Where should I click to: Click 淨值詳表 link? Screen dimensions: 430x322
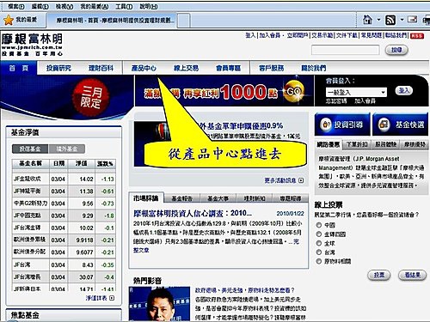[x=96, y=298]
